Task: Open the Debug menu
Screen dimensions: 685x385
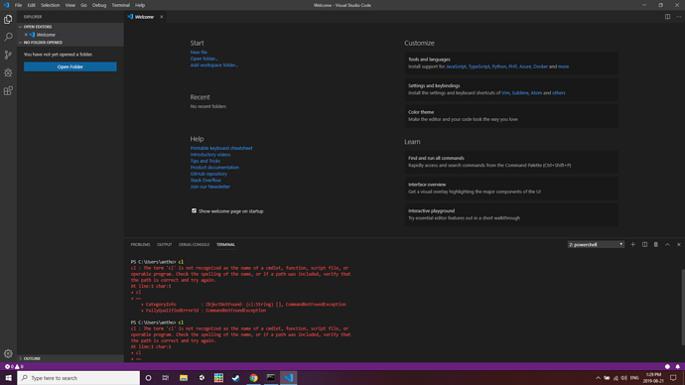Action: coord(99,5)
